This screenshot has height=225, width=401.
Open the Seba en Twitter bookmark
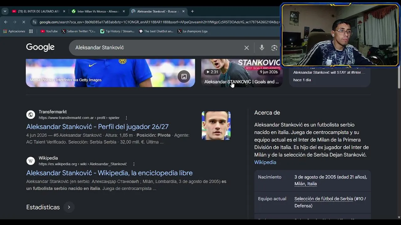click(79, 31)
